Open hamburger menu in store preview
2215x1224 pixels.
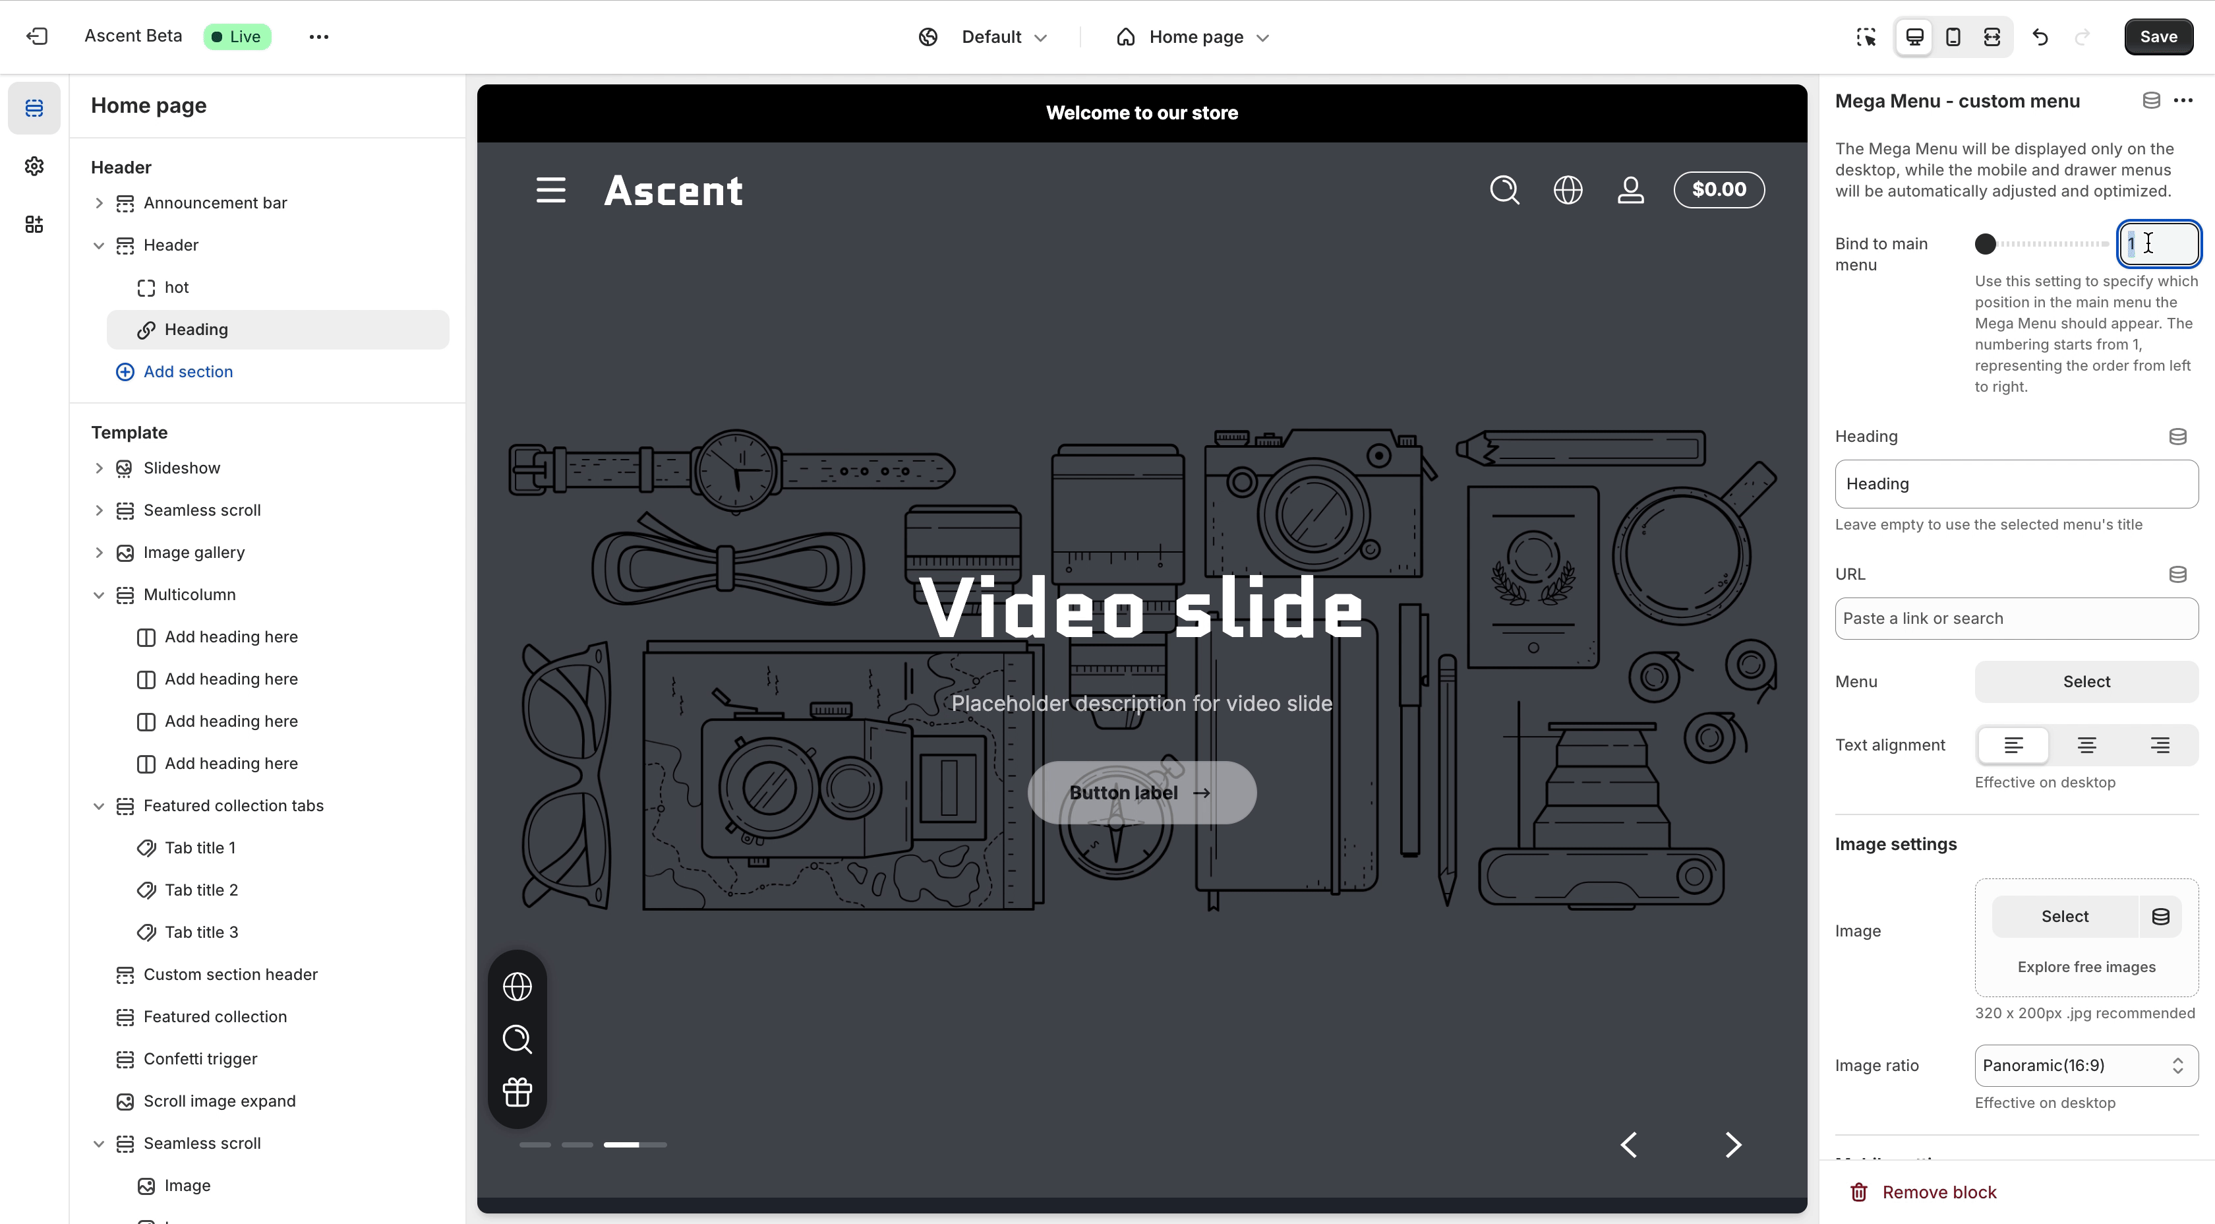550,190
